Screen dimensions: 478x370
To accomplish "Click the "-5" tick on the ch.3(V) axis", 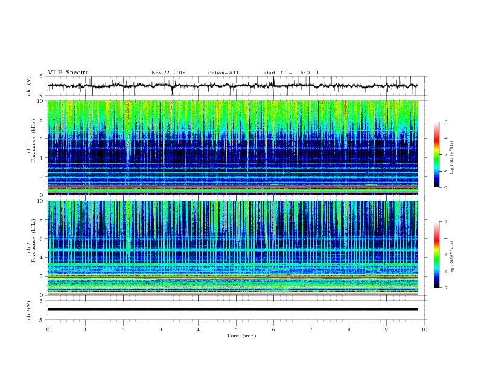I will 41,320.
